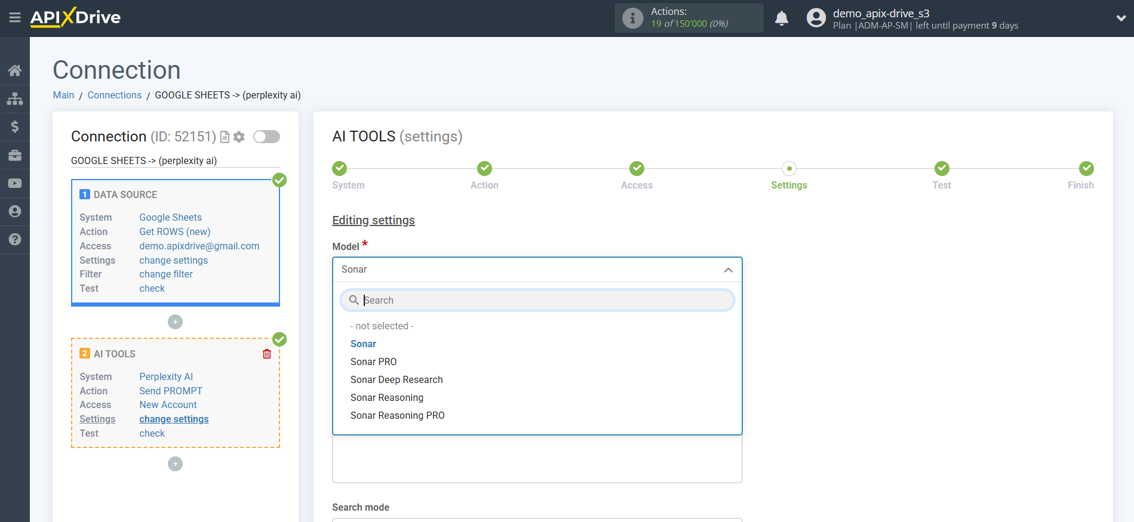This screenshot has width=1134, height=522.
Task: Open the YouTube video sidebar icon
Action: tap(15, 183)
